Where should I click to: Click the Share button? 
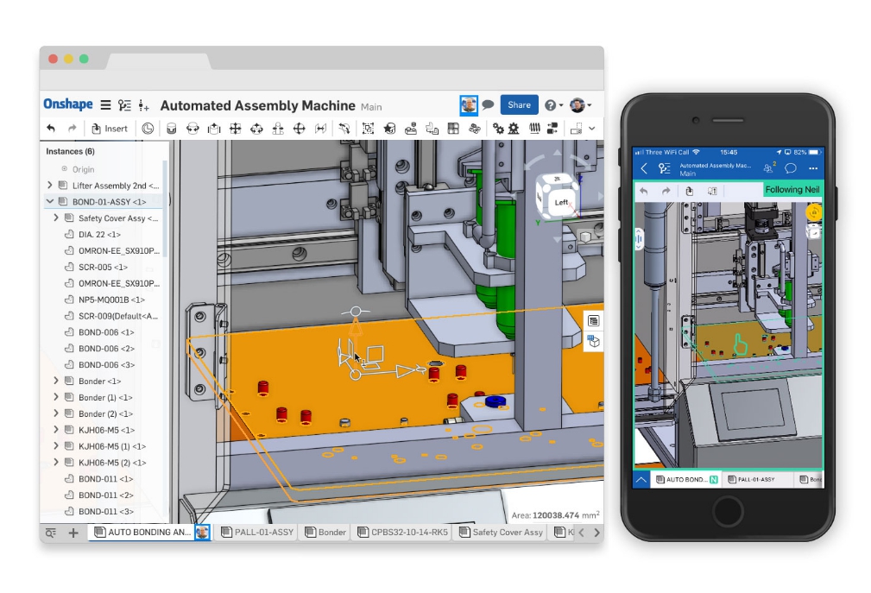point(519,105)
